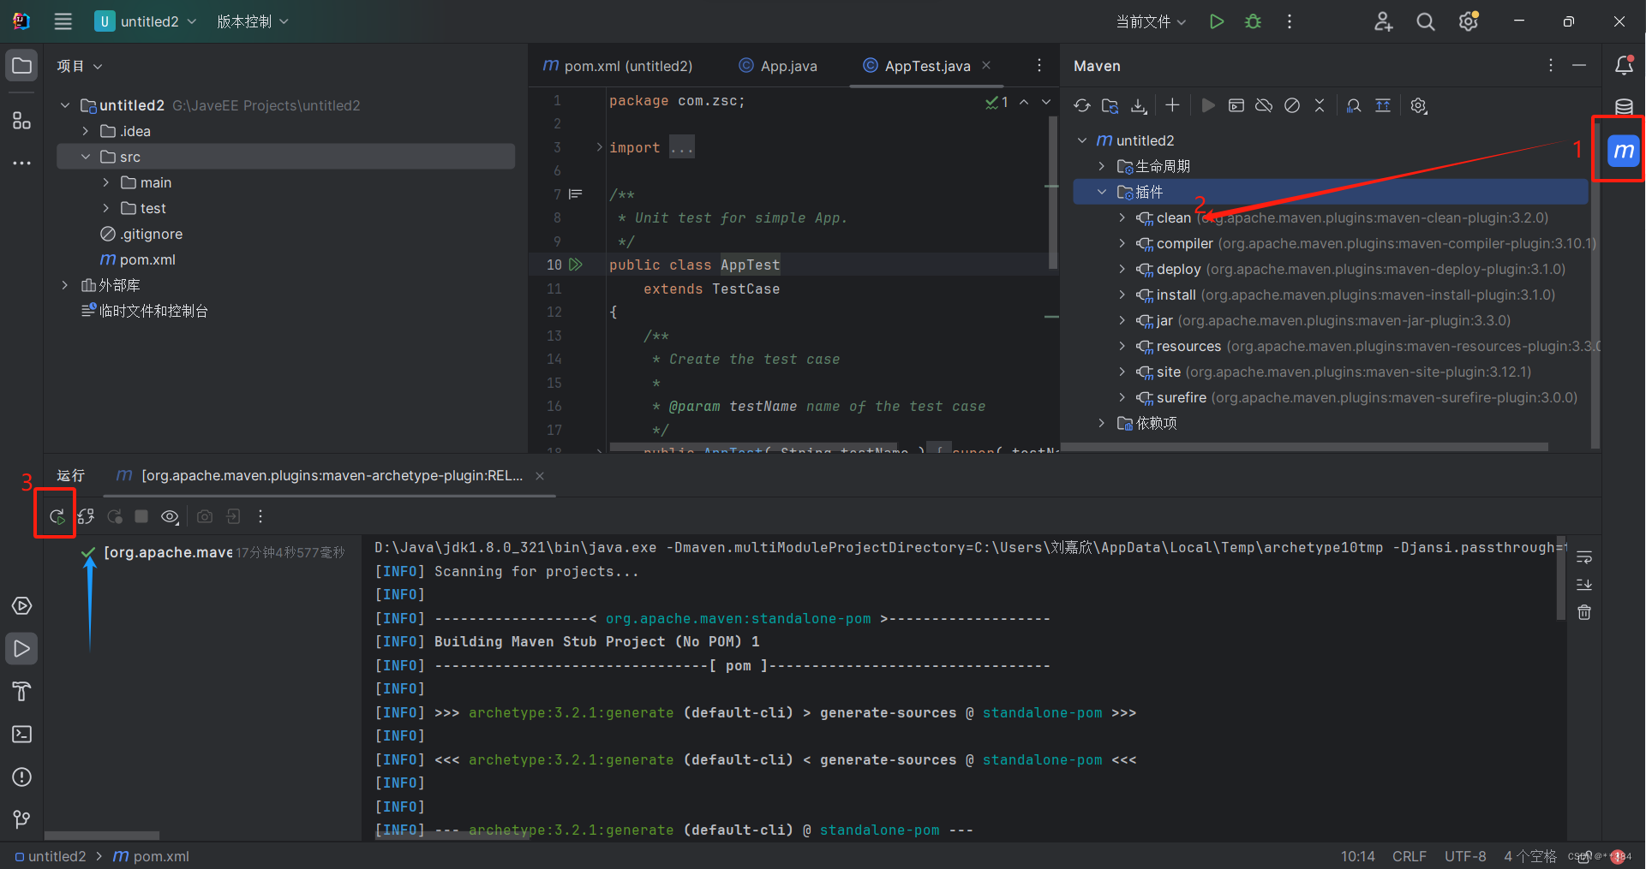The width and height of the screenshot is (1646, 869).
Task: Reload all Maven projects
Action: (x=1082, y=105)
